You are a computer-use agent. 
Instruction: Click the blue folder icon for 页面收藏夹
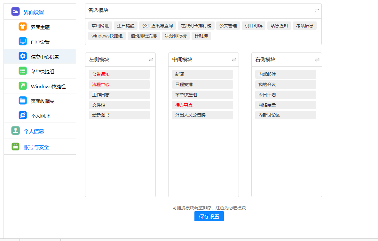pyautogui.click(x=23, y=101)
